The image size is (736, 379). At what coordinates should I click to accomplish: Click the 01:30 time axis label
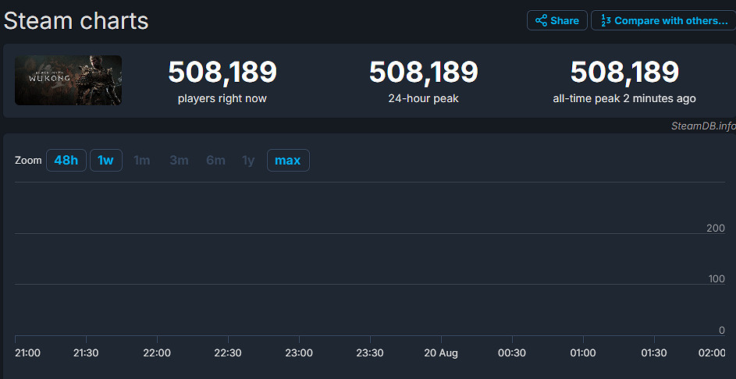654,353
